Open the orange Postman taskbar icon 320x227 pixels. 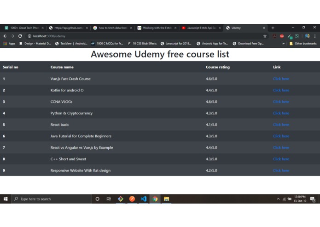(132, 199)
